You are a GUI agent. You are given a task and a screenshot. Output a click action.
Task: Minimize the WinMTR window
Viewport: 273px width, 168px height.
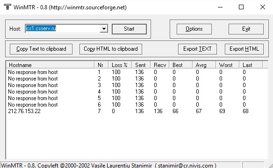coord(220,7)
